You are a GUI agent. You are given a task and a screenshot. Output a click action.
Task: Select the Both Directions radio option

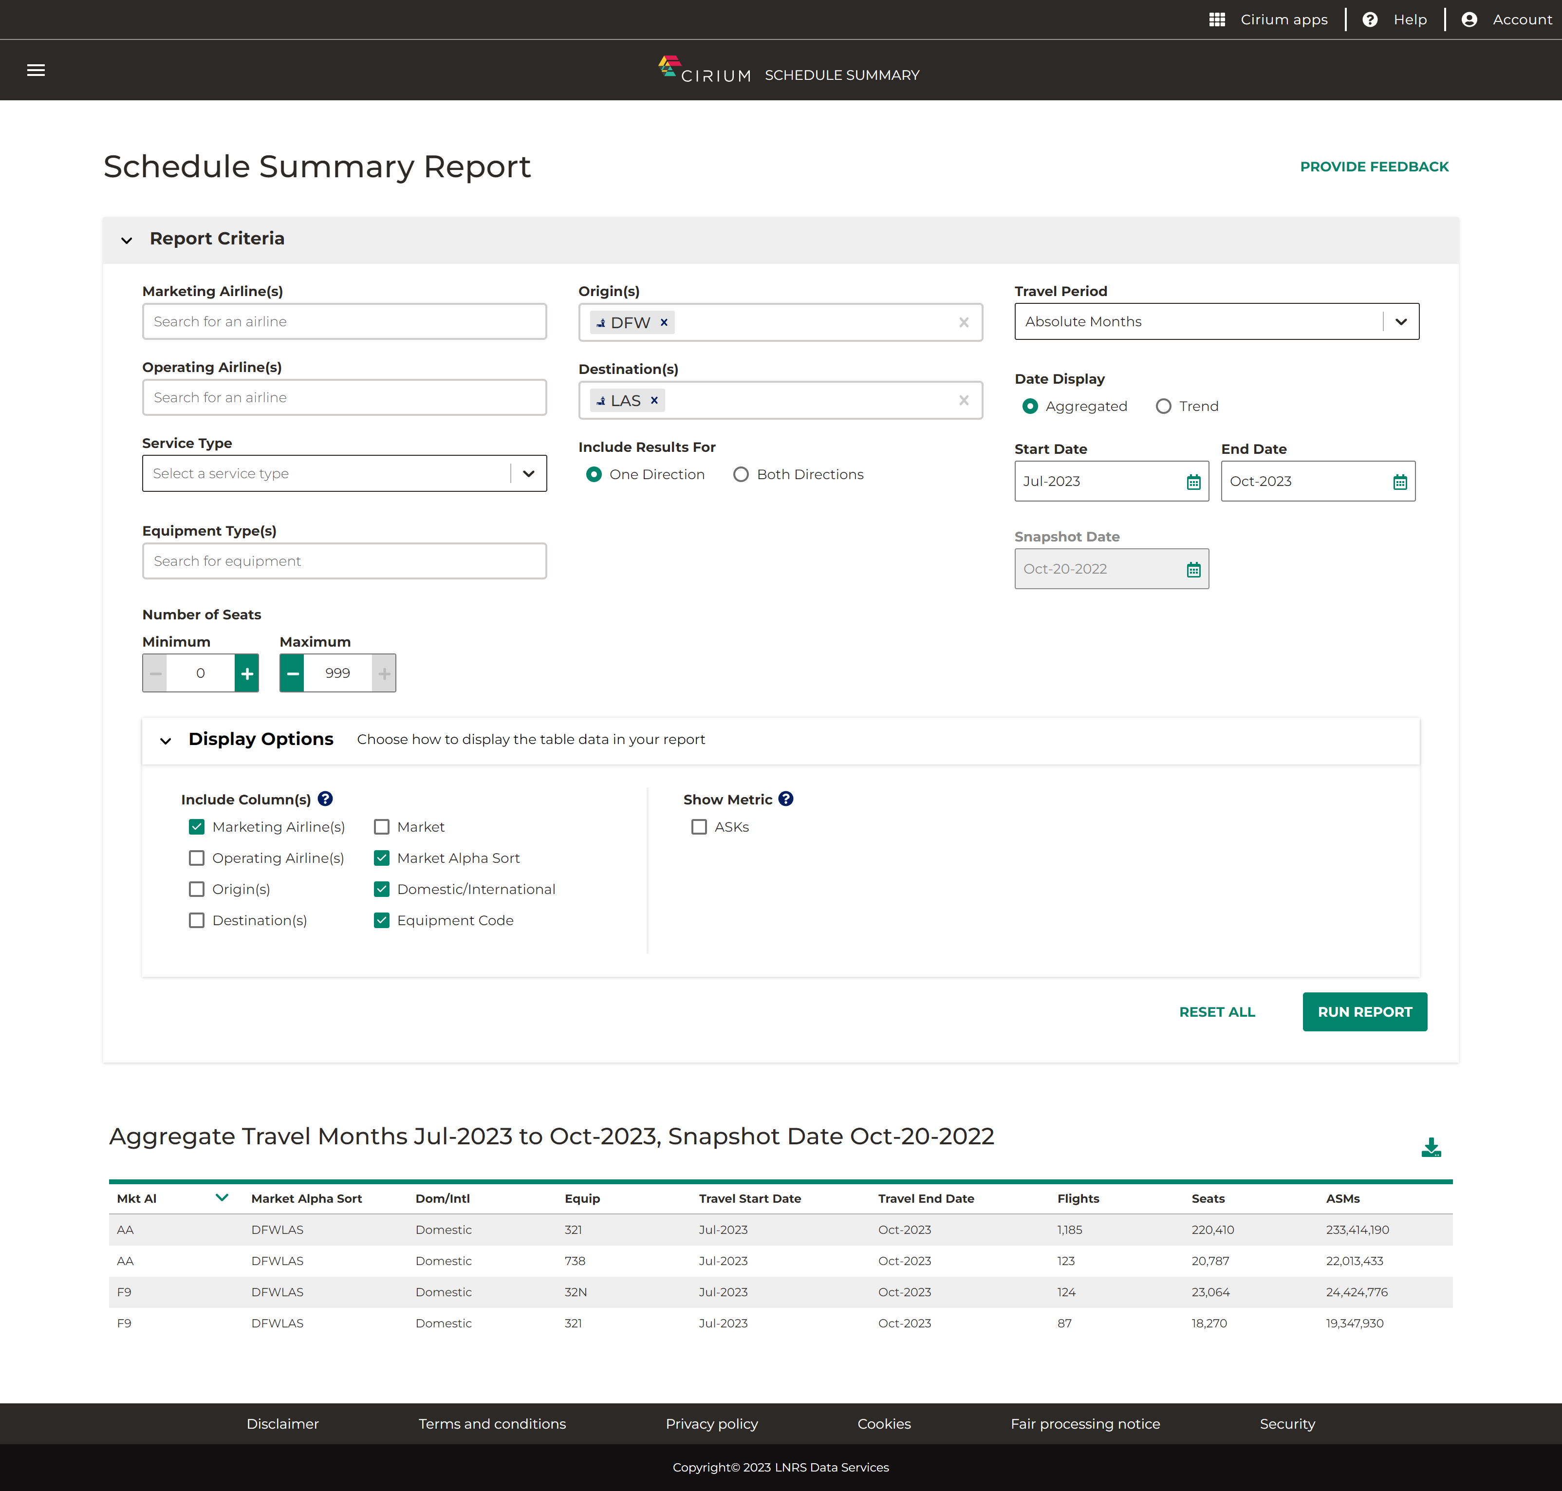coord(741,474)
